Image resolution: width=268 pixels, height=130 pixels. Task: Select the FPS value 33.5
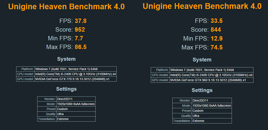click(216, 21)
